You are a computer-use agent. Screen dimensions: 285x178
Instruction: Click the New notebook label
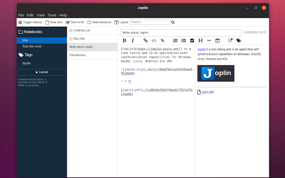(102, 22)
